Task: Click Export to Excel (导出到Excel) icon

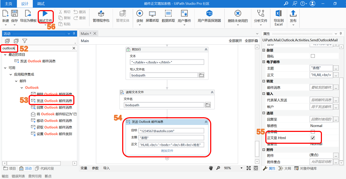Action: click(279, 14)
